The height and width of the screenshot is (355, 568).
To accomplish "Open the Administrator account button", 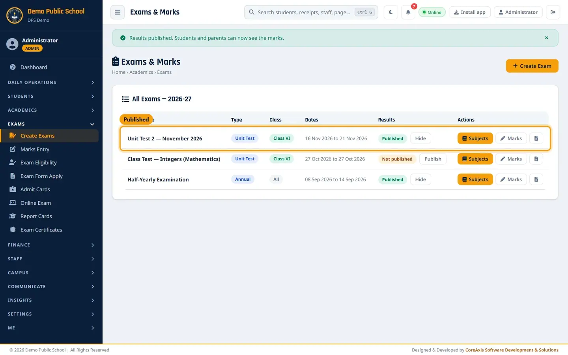I will pyautogui.click(x=518, y=12).
